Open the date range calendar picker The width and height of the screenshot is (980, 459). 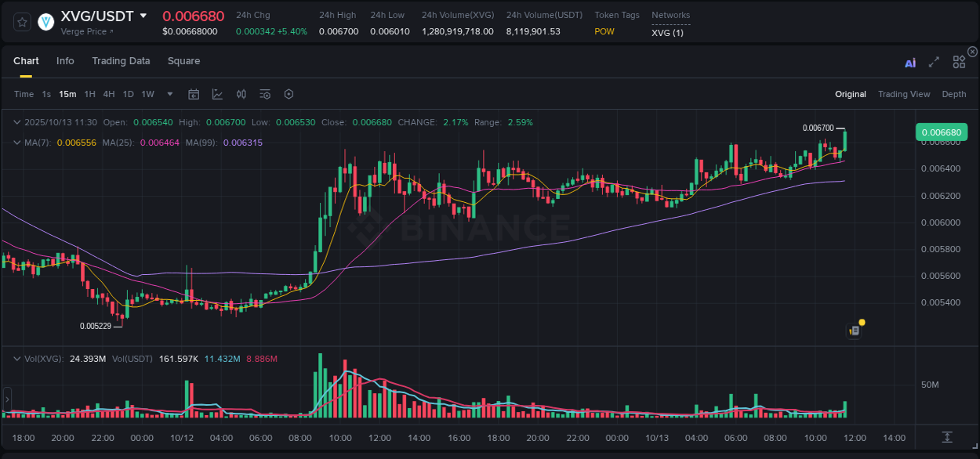click(x=194, y=93)
